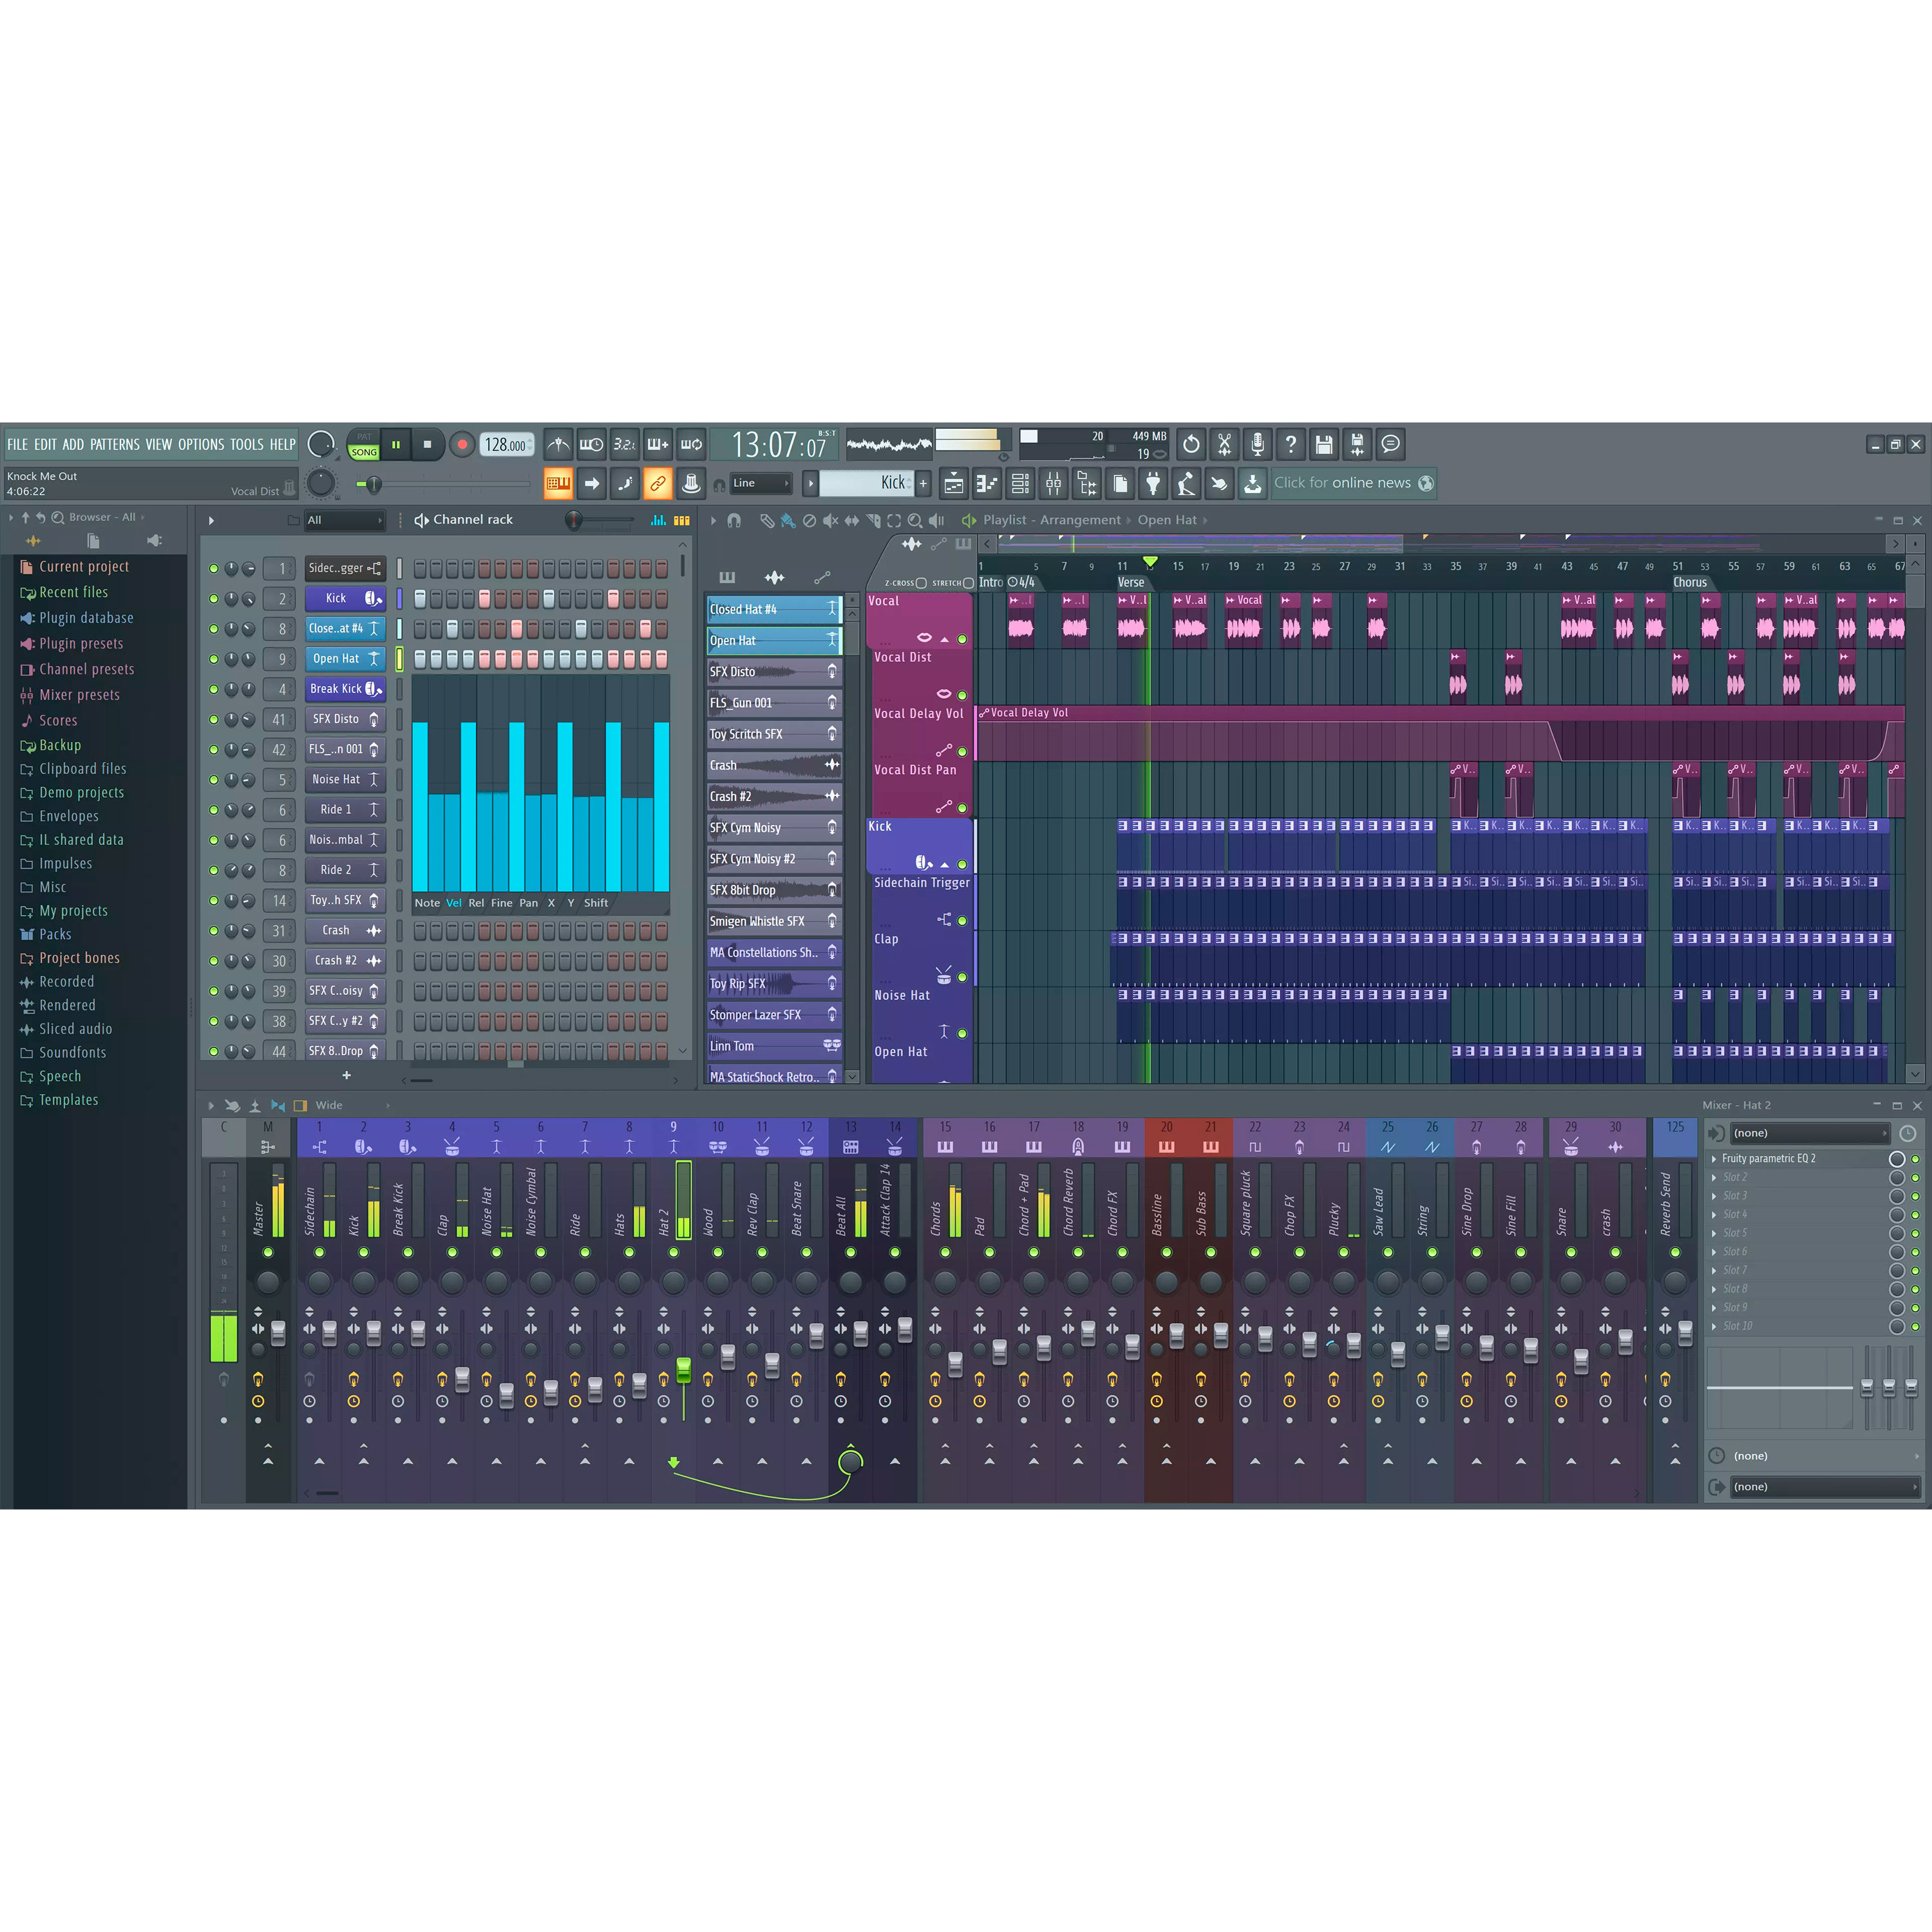Open the OPTIONS menu

pyautogui.click(x=201, y=444)
